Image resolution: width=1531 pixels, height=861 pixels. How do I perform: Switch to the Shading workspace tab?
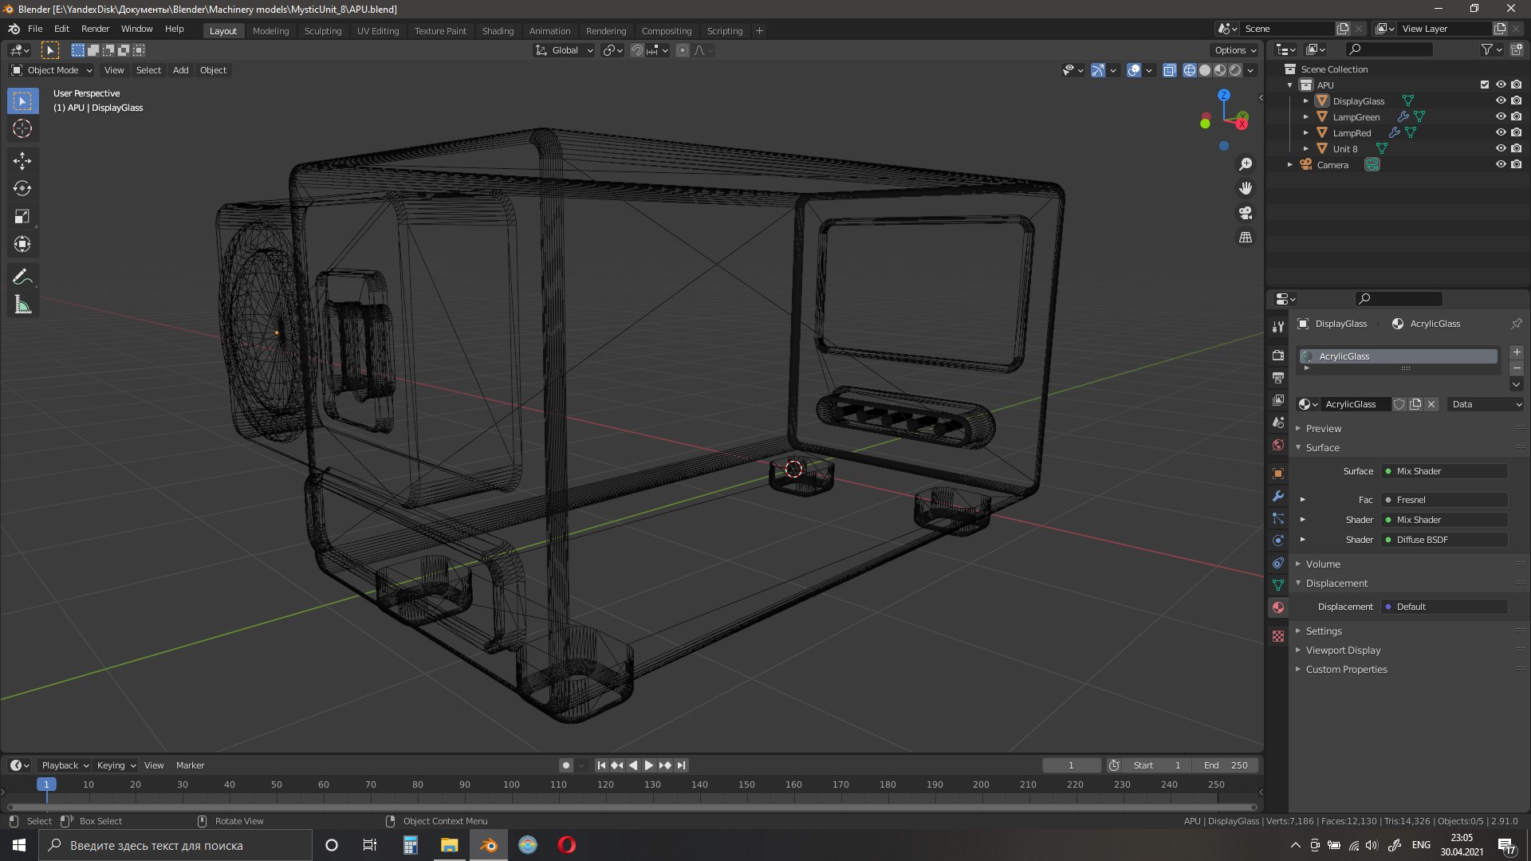pos(498,31)
